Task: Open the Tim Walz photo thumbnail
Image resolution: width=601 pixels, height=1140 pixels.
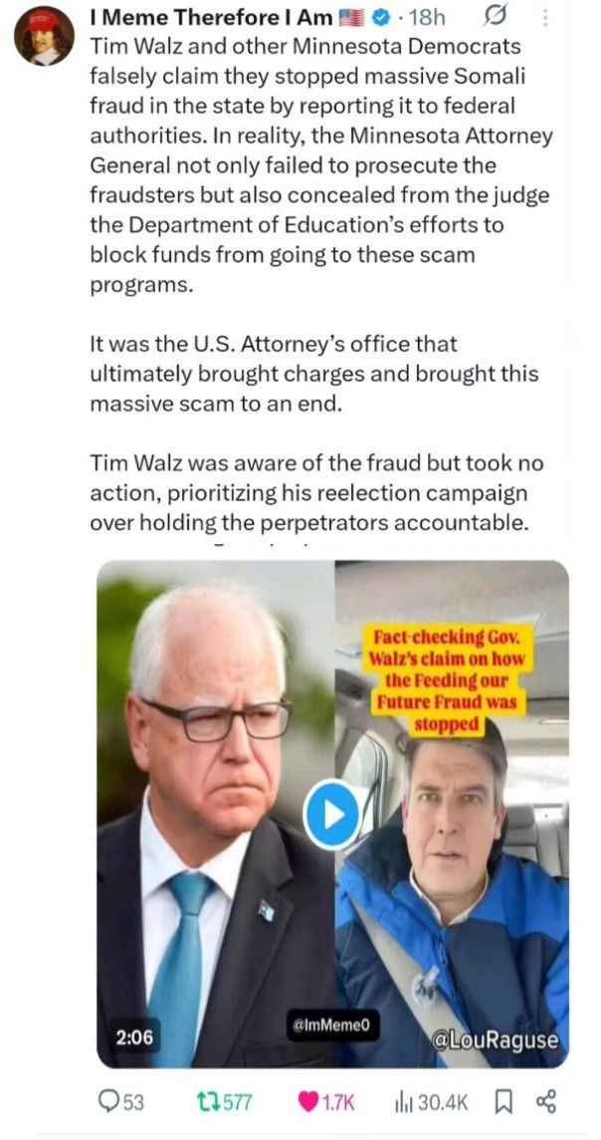Action: [216, 813]
